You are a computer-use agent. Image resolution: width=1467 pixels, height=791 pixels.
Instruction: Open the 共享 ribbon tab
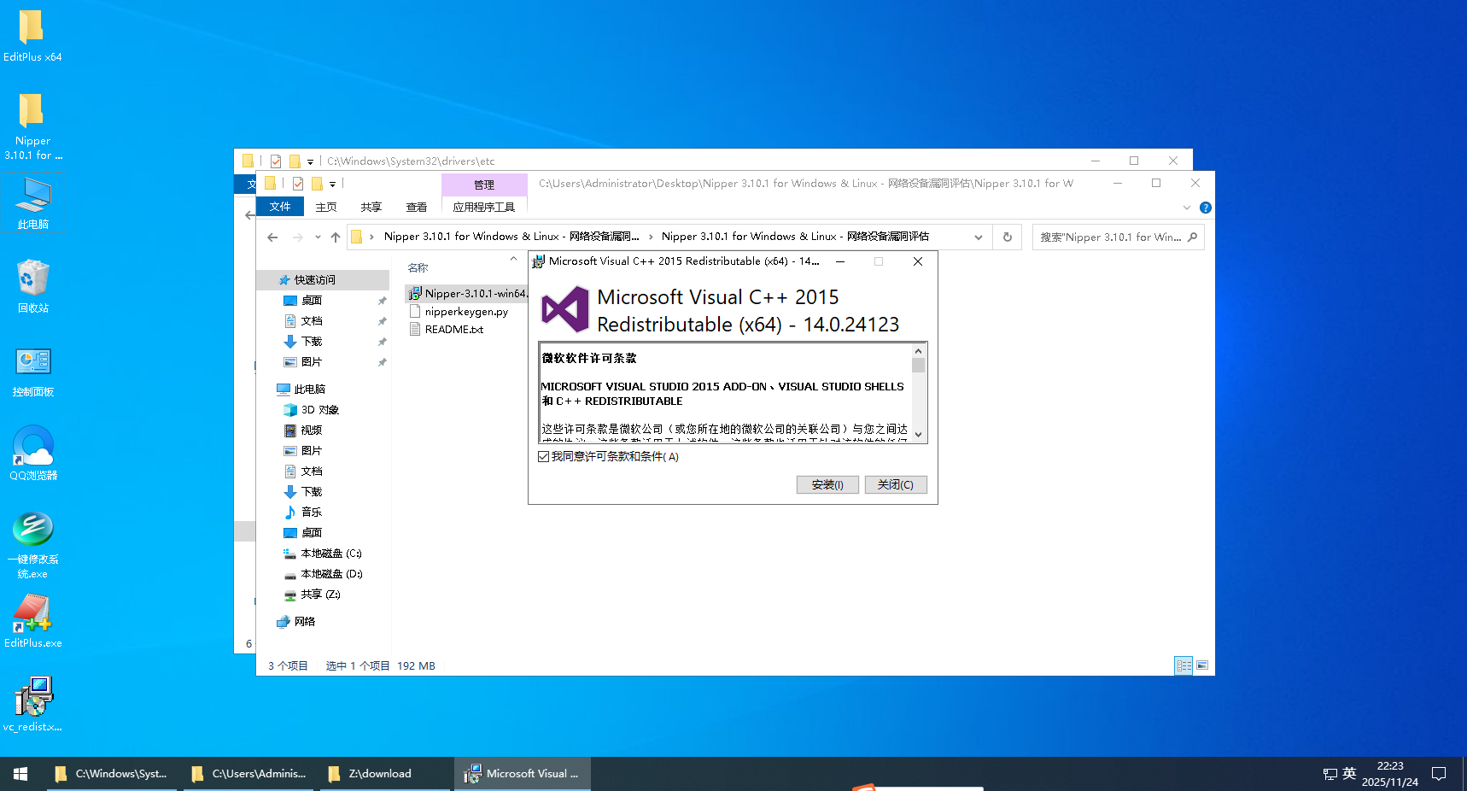click(371, 208)
